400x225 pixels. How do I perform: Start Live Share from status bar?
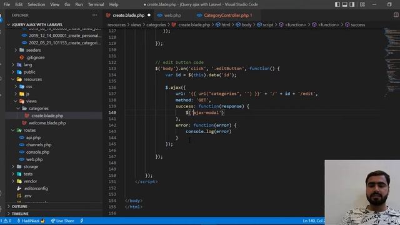click(x=62, y=221)
